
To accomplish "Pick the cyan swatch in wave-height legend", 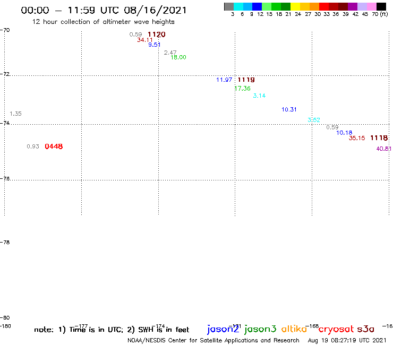I will click(x=238, y=6).
